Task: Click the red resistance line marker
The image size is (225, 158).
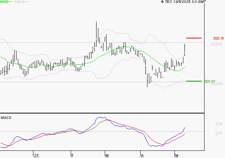Action: point(194,38)
